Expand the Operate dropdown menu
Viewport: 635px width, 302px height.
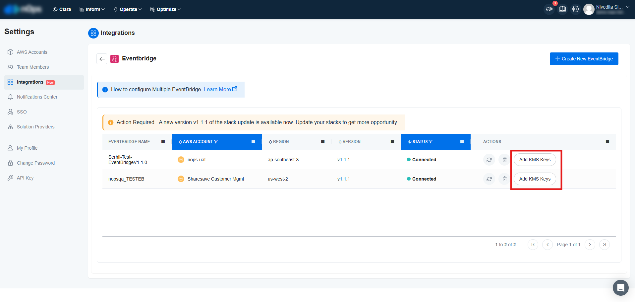point(128,9)
